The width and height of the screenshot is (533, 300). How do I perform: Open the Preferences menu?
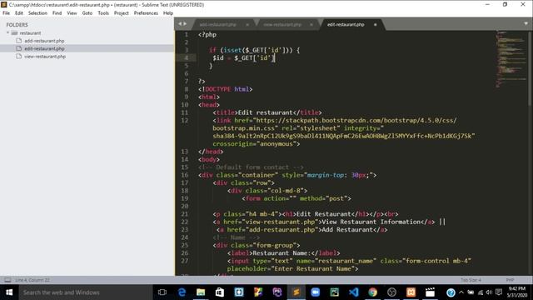[x=146, y=13]
